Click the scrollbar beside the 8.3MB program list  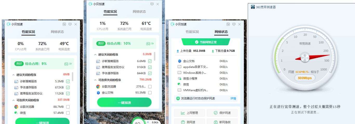(x=155, y=56)
